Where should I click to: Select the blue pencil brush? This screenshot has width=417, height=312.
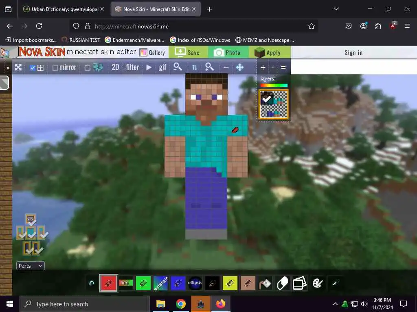pyautogui.click(x=178, y=283)
